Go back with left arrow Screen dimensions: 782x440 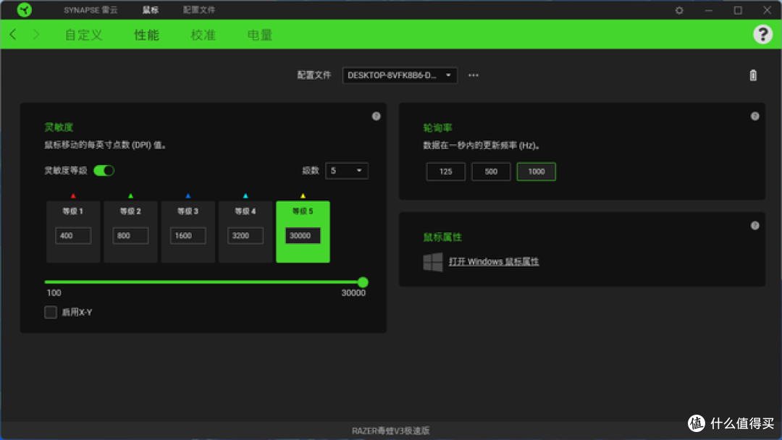(14, 35)
